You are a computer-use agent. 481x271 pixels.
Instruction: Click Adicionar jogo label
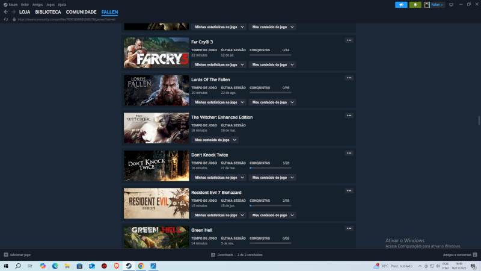click(20, 255)
